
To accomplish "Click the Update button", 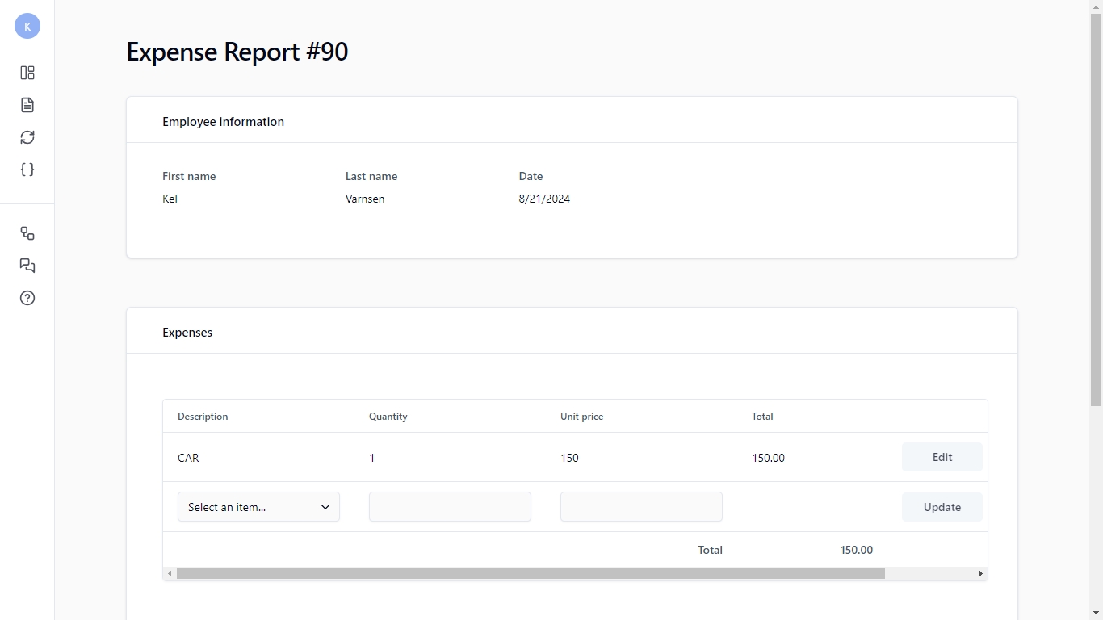I will click(942, 507).
